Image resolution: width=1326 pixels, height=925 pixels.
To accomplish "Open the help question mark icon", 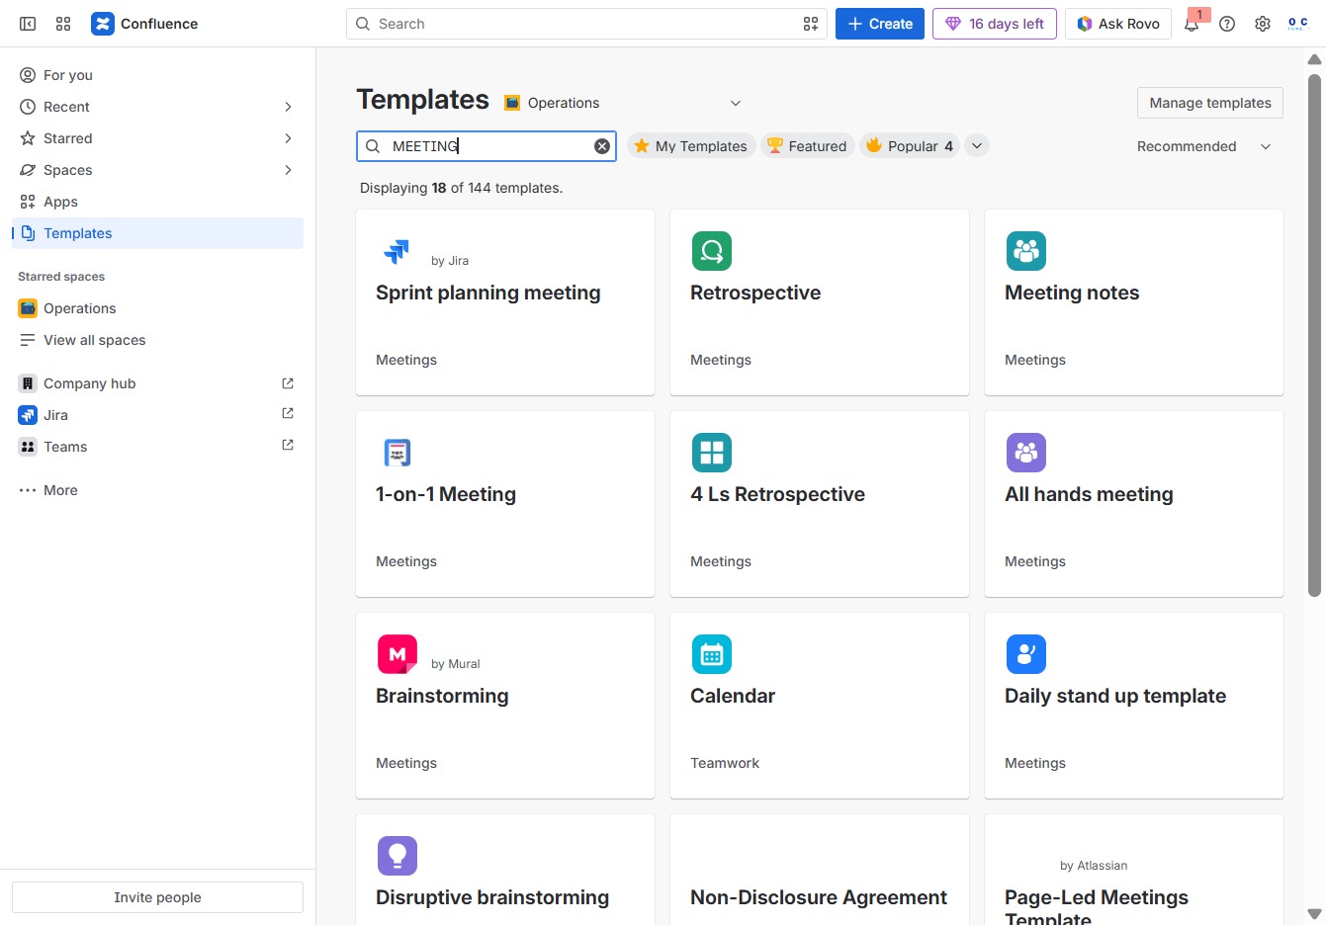I will (x=1227, y=24).
